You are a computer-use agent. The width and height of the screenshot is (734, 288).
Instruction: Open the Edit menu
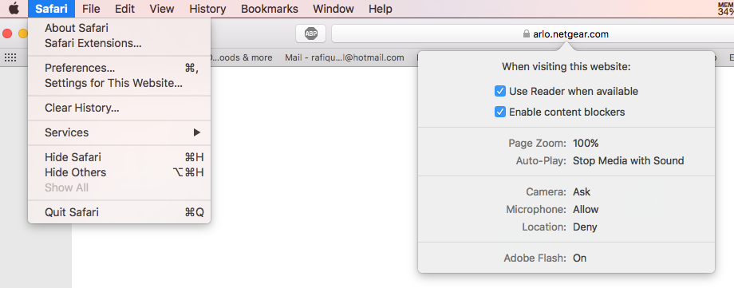tap(124, 9)
